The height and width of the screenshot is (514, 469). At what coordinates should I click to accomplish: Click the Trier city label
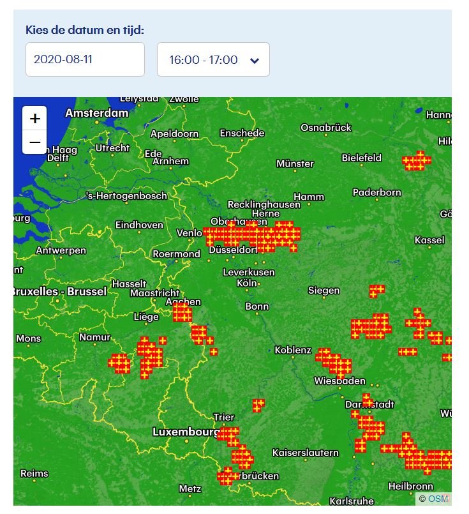(x=224, y=418)
